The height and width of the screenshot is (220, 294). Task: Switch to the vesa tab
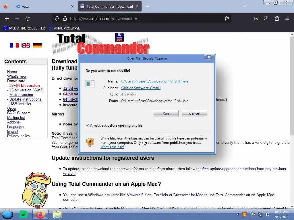[x=45, y=6]
